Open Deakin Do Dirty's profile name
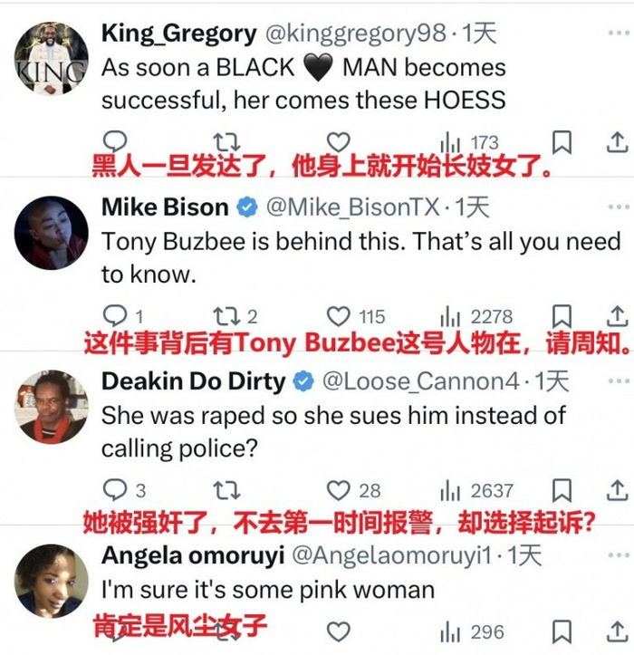The width and height of the screenshot is (634, 655). pyautogui.click(x=194, y=381)
